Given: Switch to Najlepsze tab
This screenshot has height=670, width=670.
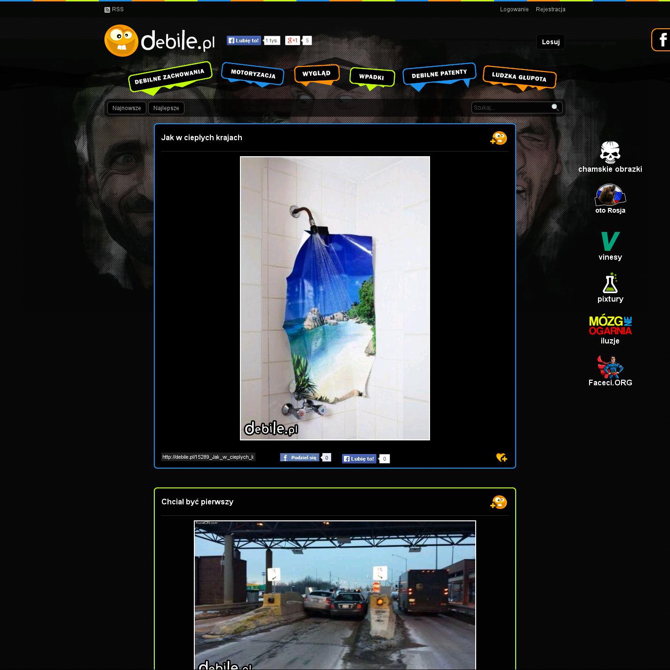Looking at the screenshot, I should click(x=166, y=108).
